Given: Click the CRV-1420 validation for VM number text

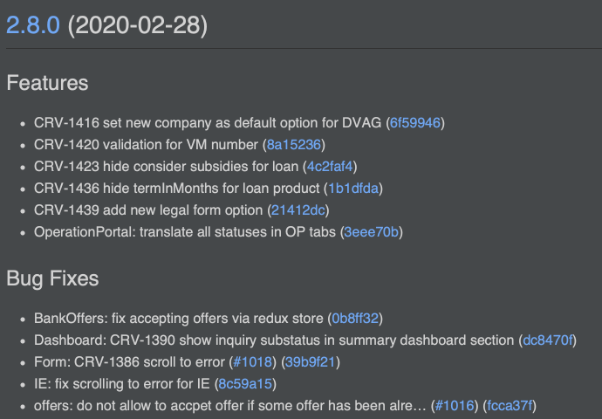Looking at the screenshot, I should (x=146, y=145).
